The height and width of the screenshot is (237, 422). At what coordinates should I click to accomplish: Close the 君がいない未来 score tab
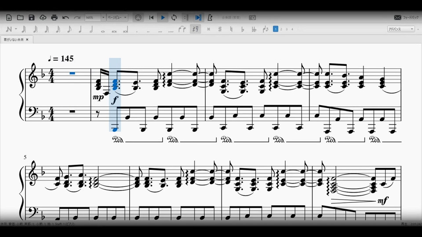(27, 39)
